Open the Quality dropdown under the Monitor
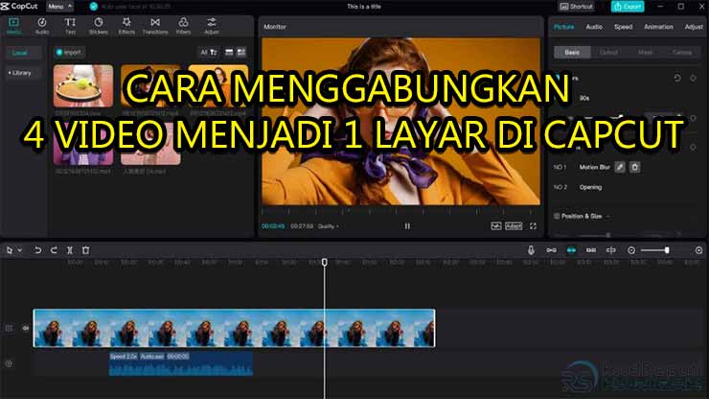Viewport: 709px width, 399px height. (328, 226)
